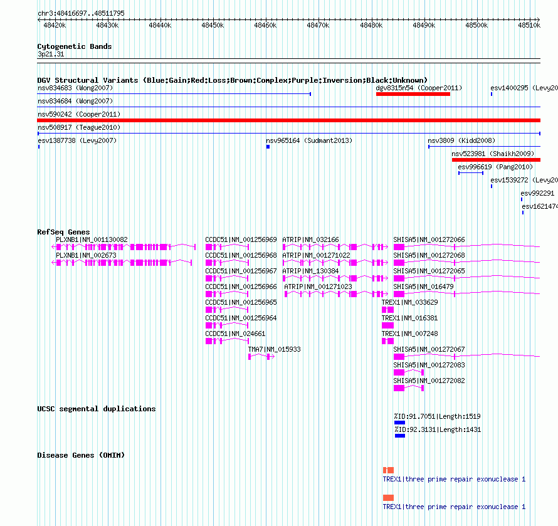This screenshot has height=526, width=558.
Task: Open the nsv834684 (Wong2007) variant
Action: (75, 101)
